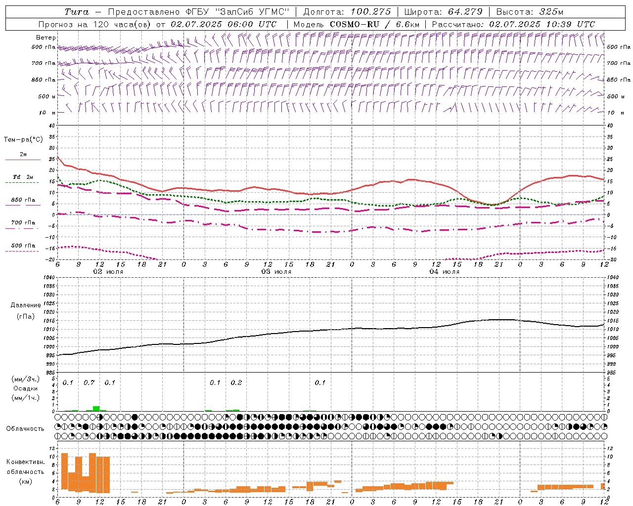Click the "Долгота: 100.275" longitude value
The image size is (633, 506).
pos(347,12)
